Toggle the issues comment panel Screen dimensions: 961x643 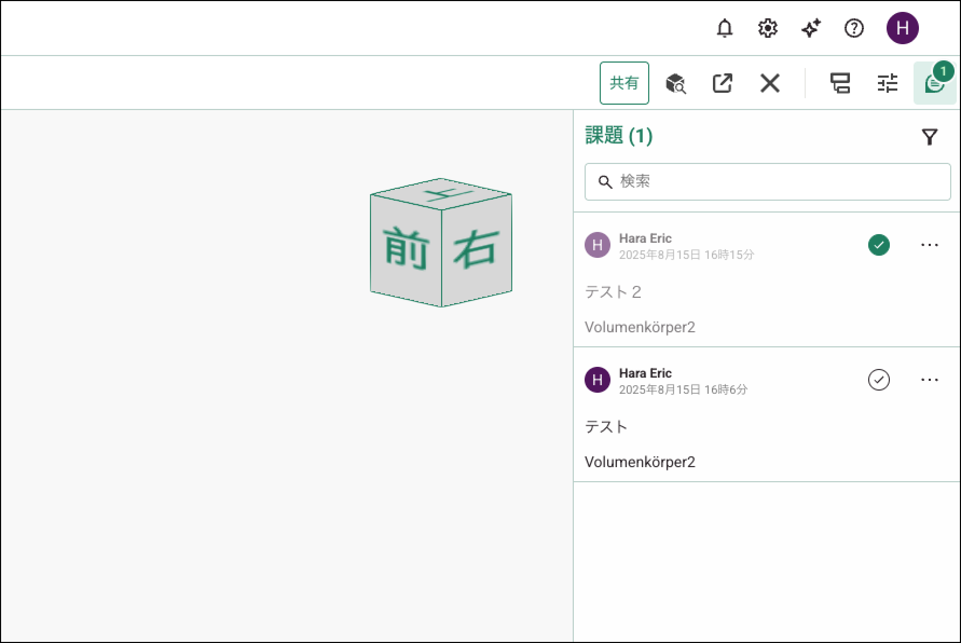tap(934, 84)
